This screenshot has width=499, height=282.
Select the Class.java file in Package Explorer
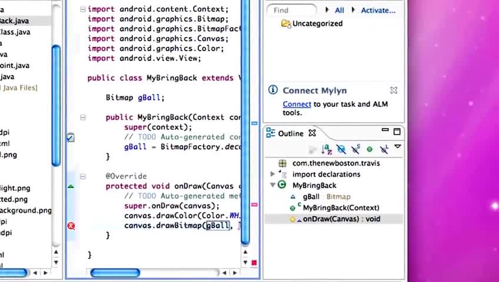tap(15, 32)
